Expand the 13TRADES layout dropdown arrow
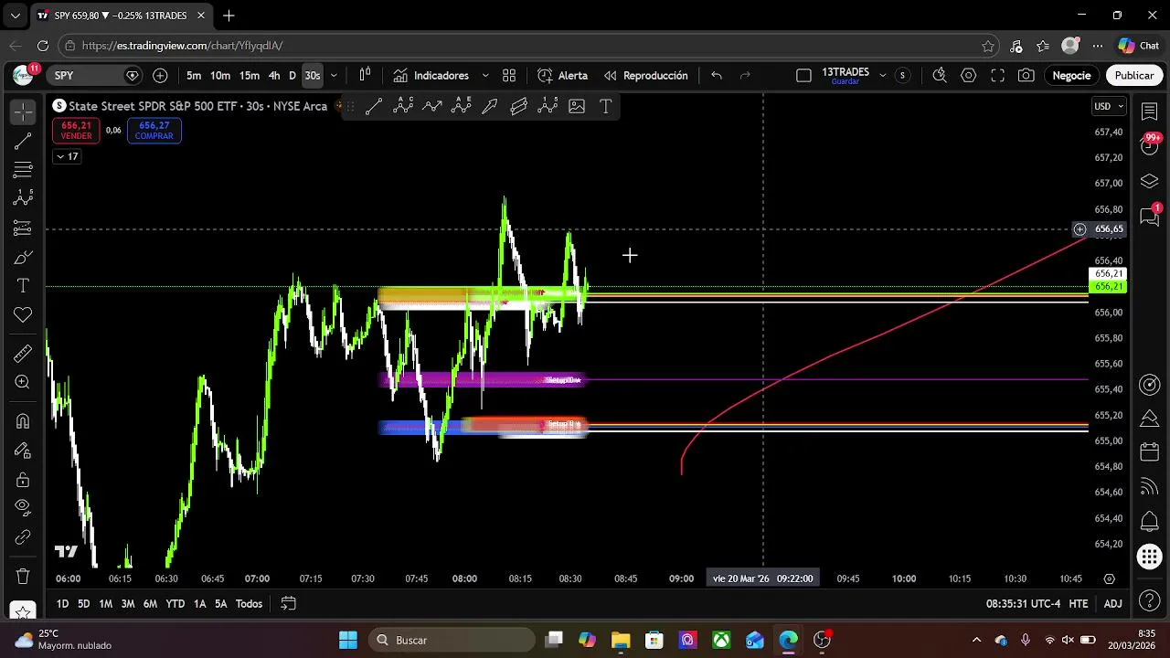 click(x=882, y=75)
